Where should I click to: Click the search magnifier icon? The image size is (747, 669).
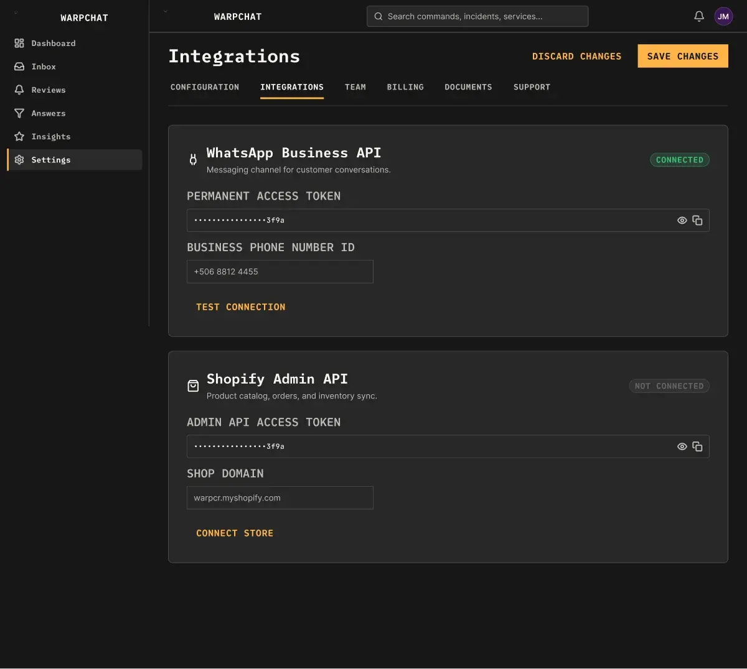click(x=378, y=17)
